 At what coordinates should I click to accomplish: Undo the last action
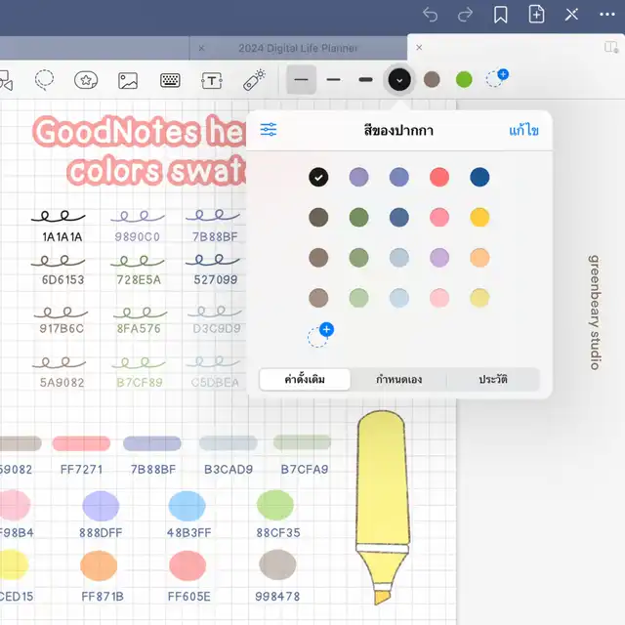[x=430, y=15]
